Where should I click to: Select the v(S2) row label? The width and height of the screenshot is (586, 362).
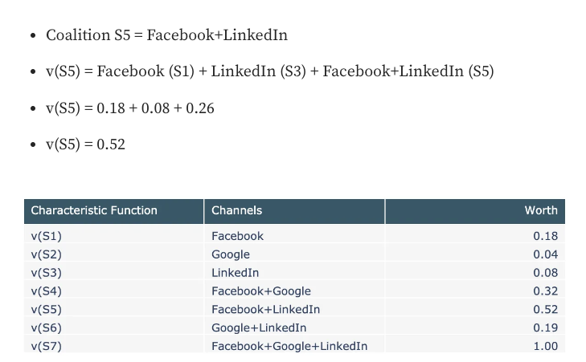point(47,254)
